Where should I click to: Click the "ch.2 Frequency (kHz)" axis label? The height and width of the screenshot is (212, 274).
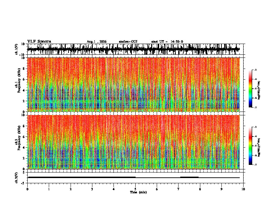coord(18,138)
